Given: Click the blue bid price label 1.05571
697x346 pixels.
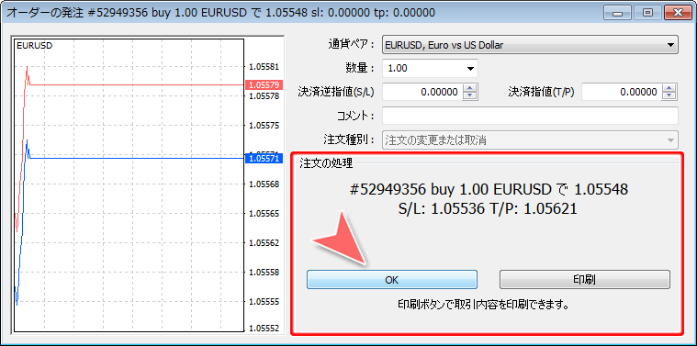Looking at the screenshot, I should (x=264, y=158).
